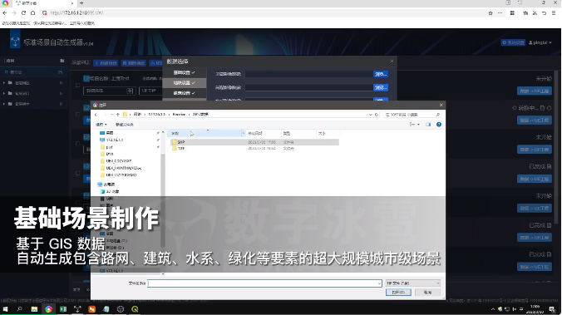Open the browser hamburger menu
This screenshot has height=315, width=562.
[554, 13]
